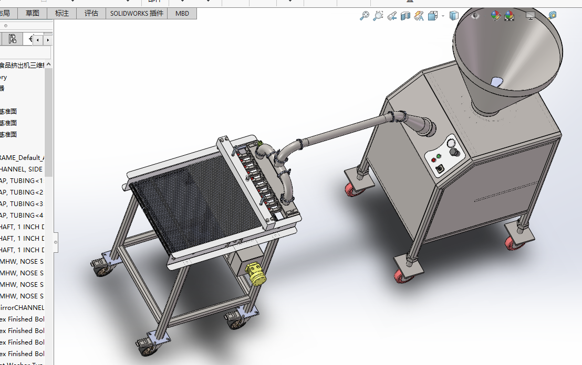Click right arrow on manager panel tabs
Screen dimensions: 582x365
coord(48,39)
